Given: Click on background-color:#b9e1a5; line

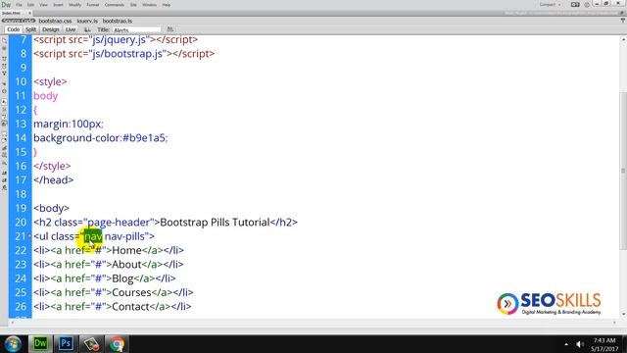Looking at the screenshot, I should click(x=101, y=137).
